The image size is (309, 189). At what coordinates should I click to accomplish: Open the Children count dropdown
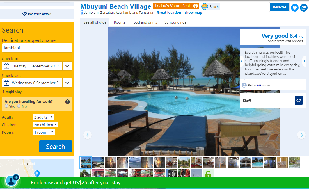tap(45, 125)
